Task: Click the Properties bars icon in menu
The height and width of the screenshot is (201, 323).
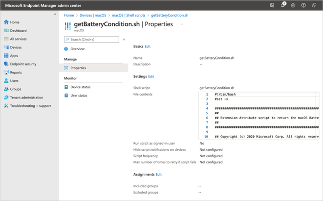Action: point(66,68)
